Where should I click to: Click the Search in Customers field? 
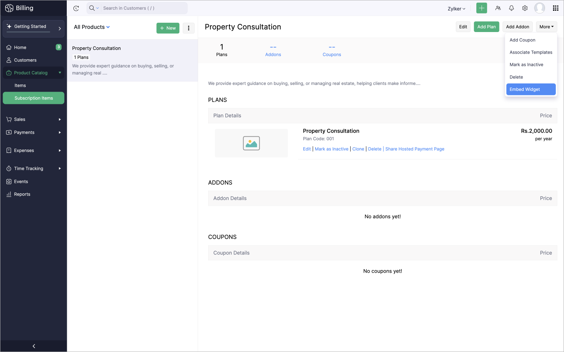point(144,8)
